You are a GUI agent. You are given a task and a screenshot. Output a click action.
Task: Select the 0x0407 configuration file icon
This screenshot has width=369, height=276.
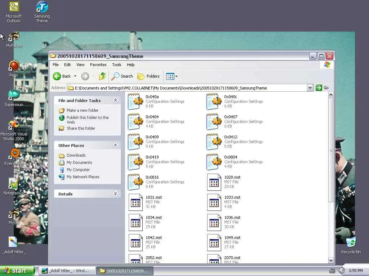(x=214, y=121)
